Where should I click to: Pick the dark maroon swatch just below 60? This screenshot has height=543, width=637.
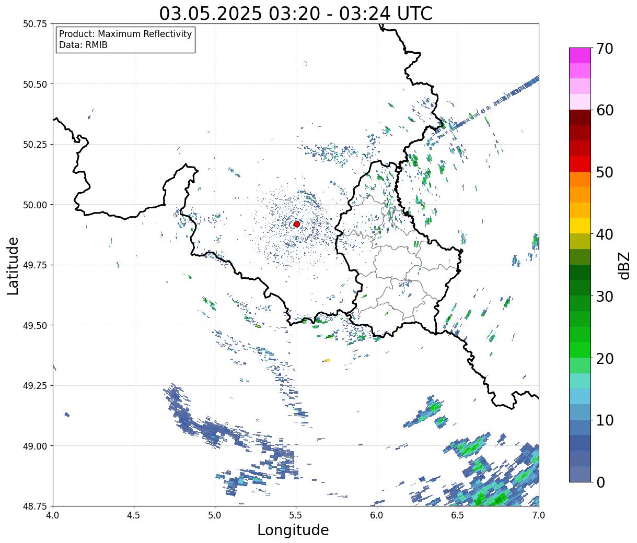click(580, 117)
